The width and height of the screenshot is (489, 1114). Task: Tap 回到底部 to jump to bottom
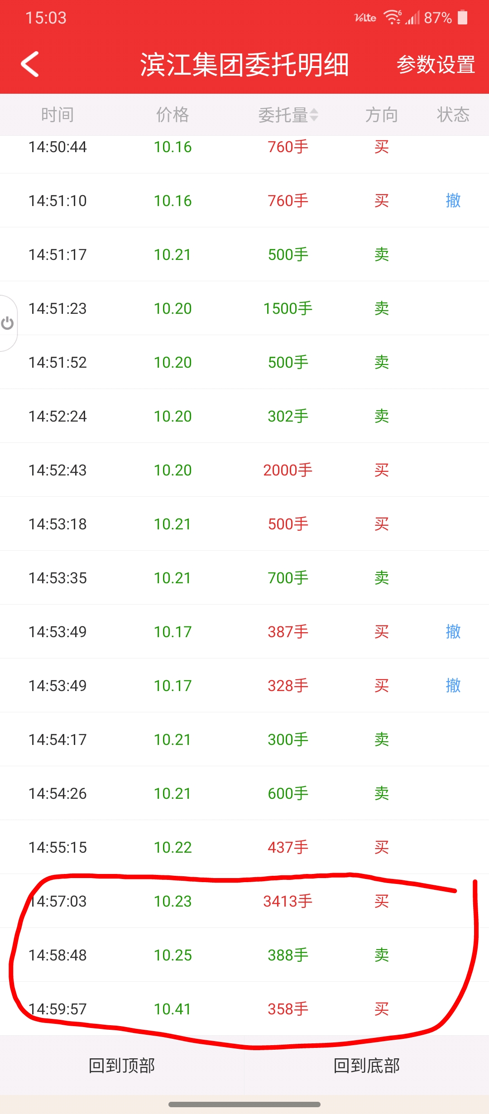[366, 1065]
